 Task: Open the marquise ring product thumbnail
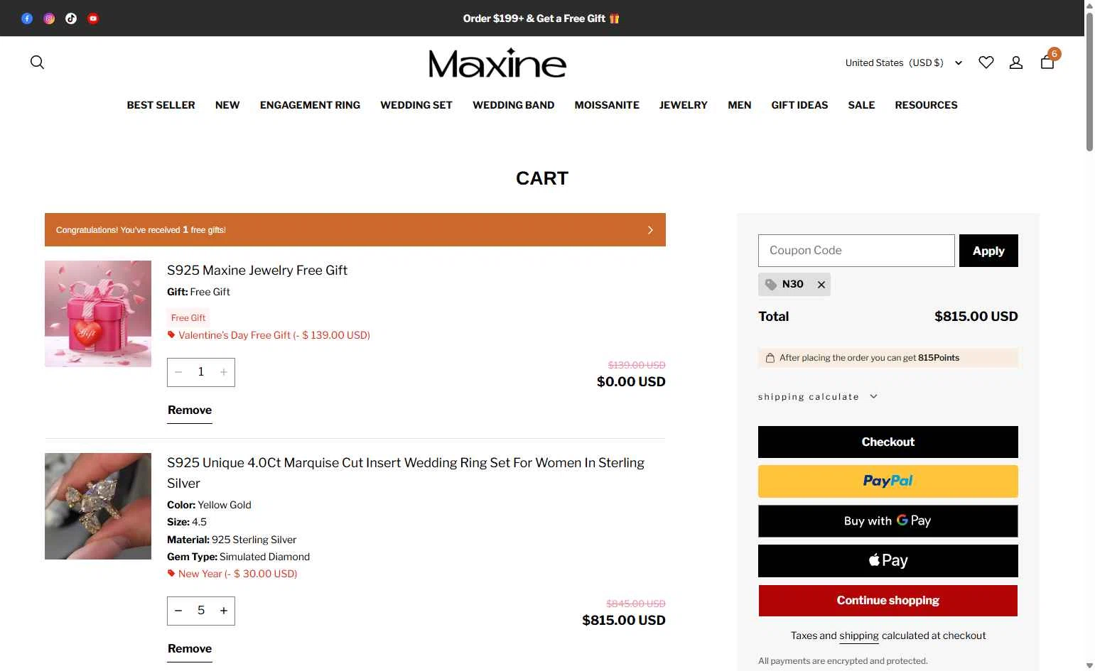(x=98, y=506)
